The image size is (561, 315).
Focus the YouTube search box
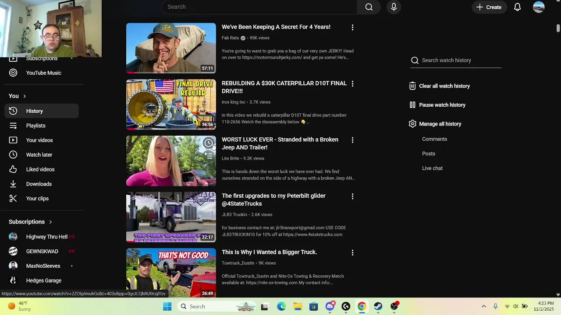tap(259, 7)
